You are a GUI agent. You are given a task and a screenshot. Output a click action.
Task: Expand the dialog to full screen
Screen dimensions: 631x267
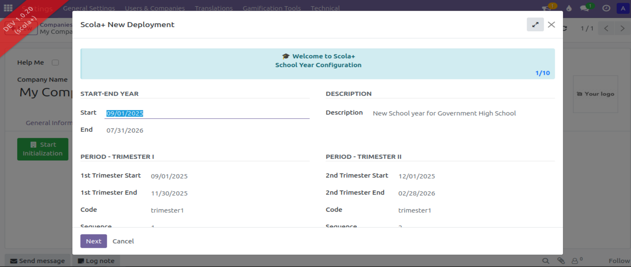tap(535, 25)
